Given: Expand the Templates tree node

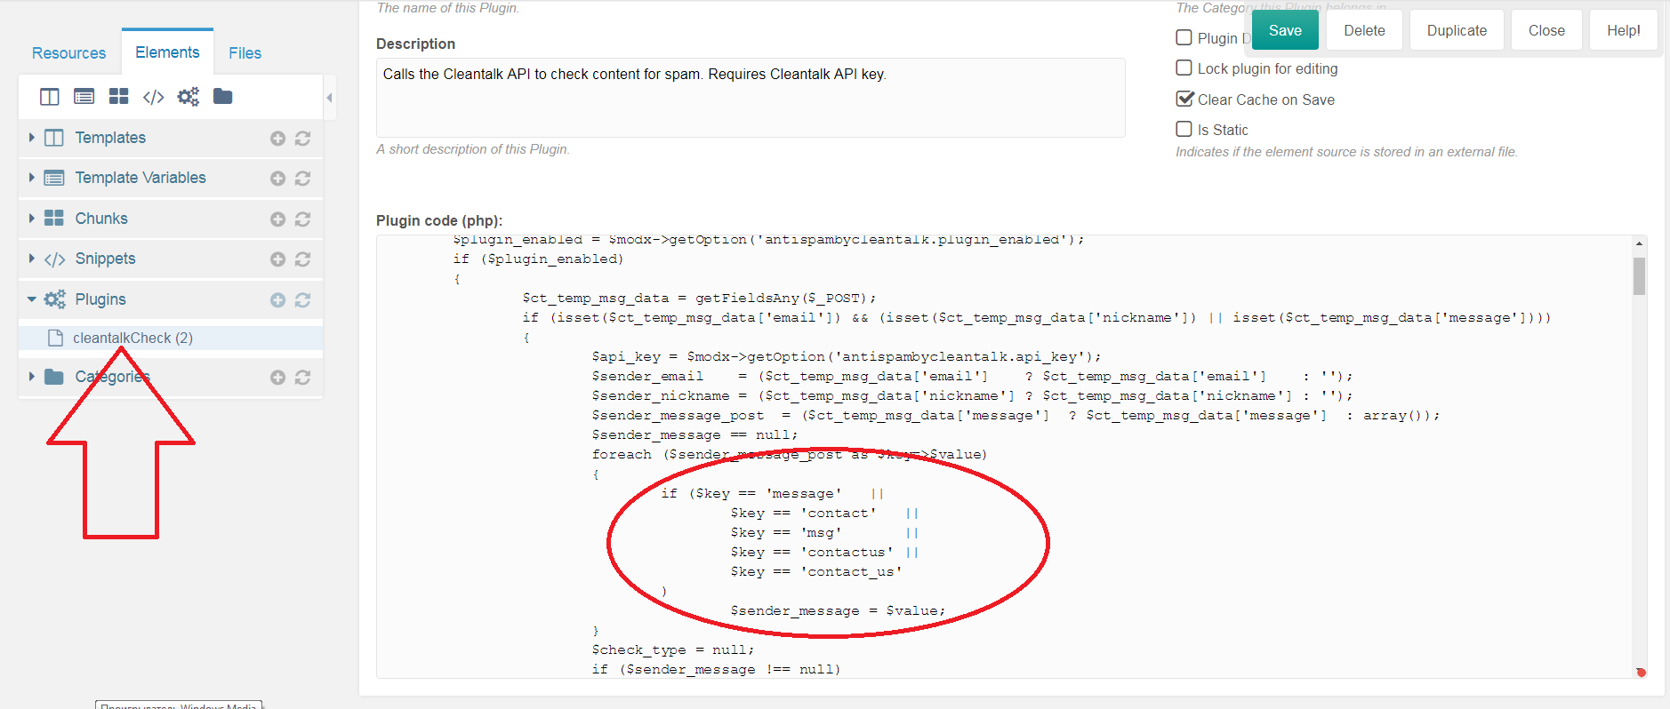Looking at the screenshot, I should point(32,138).
